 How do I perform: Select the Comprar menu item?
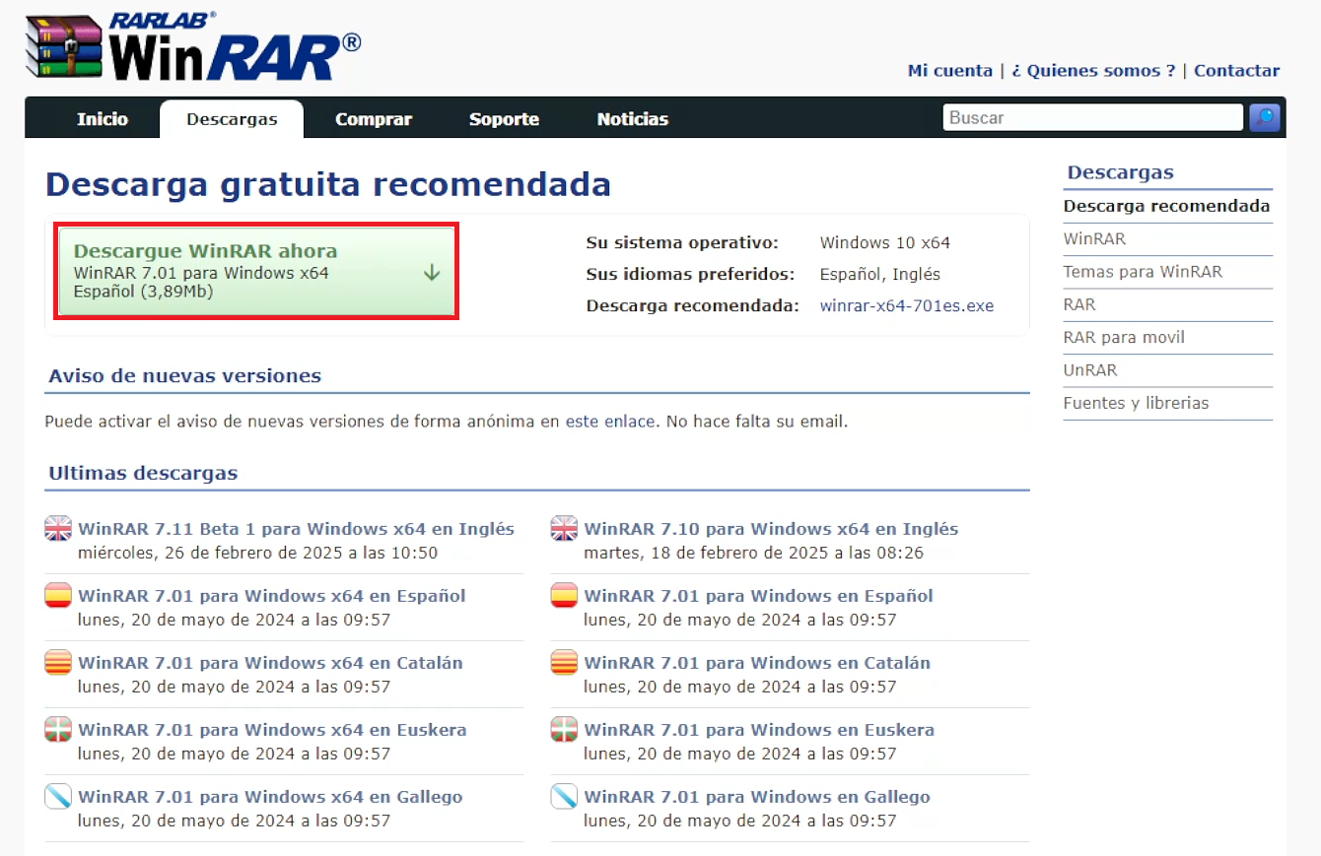pos(374,118)
